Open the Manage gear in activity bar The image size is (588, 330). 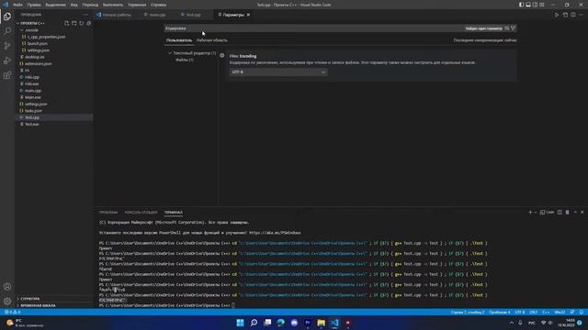(7, 302)
